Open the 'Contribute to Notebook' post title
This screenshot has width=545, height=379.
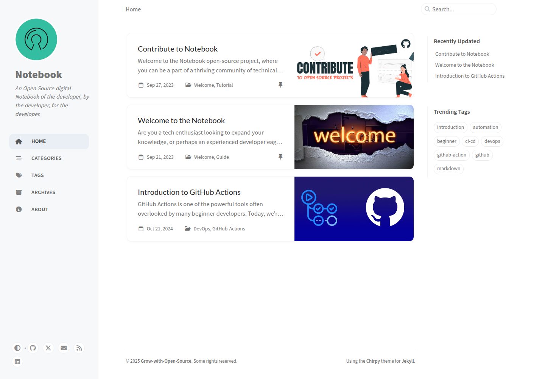(x=178, y=49)
